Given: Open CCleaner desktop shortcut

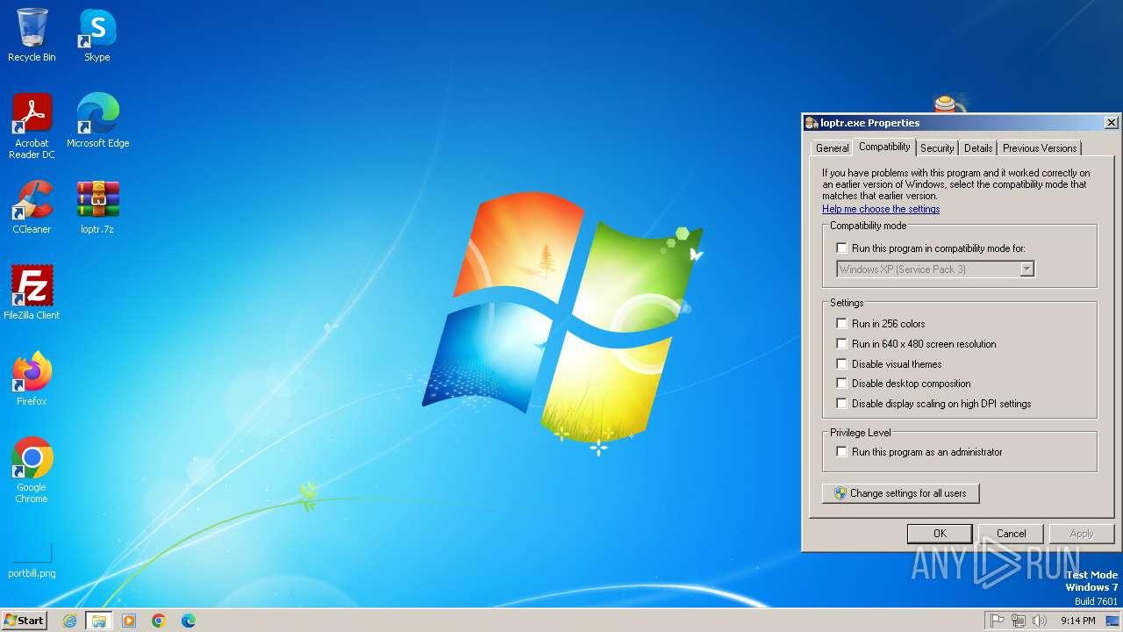Looking at the screenshot, I should tap(32, 207).
